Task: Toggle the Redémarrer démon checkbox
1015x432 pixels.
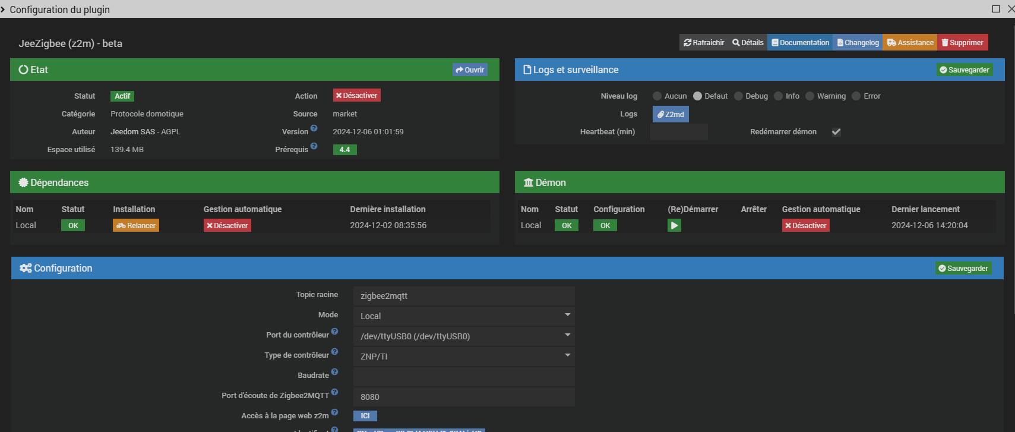Action: [x=836, y=132]
